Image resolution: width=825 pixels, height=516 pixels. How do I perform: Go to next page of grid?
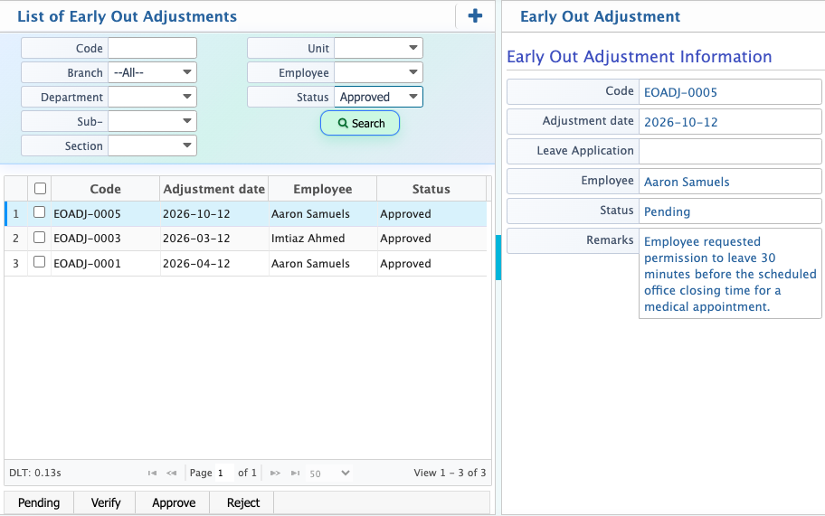tap(275, 473)
